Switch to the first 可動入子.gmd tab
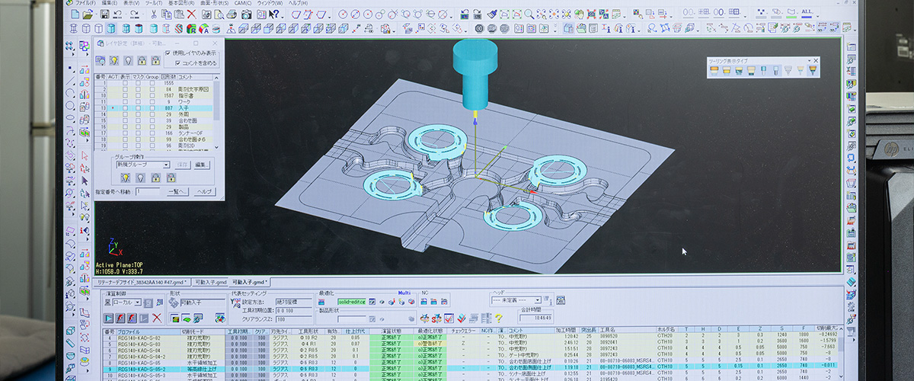The width and height of the screenshot is (914, 381). point(210,282)
